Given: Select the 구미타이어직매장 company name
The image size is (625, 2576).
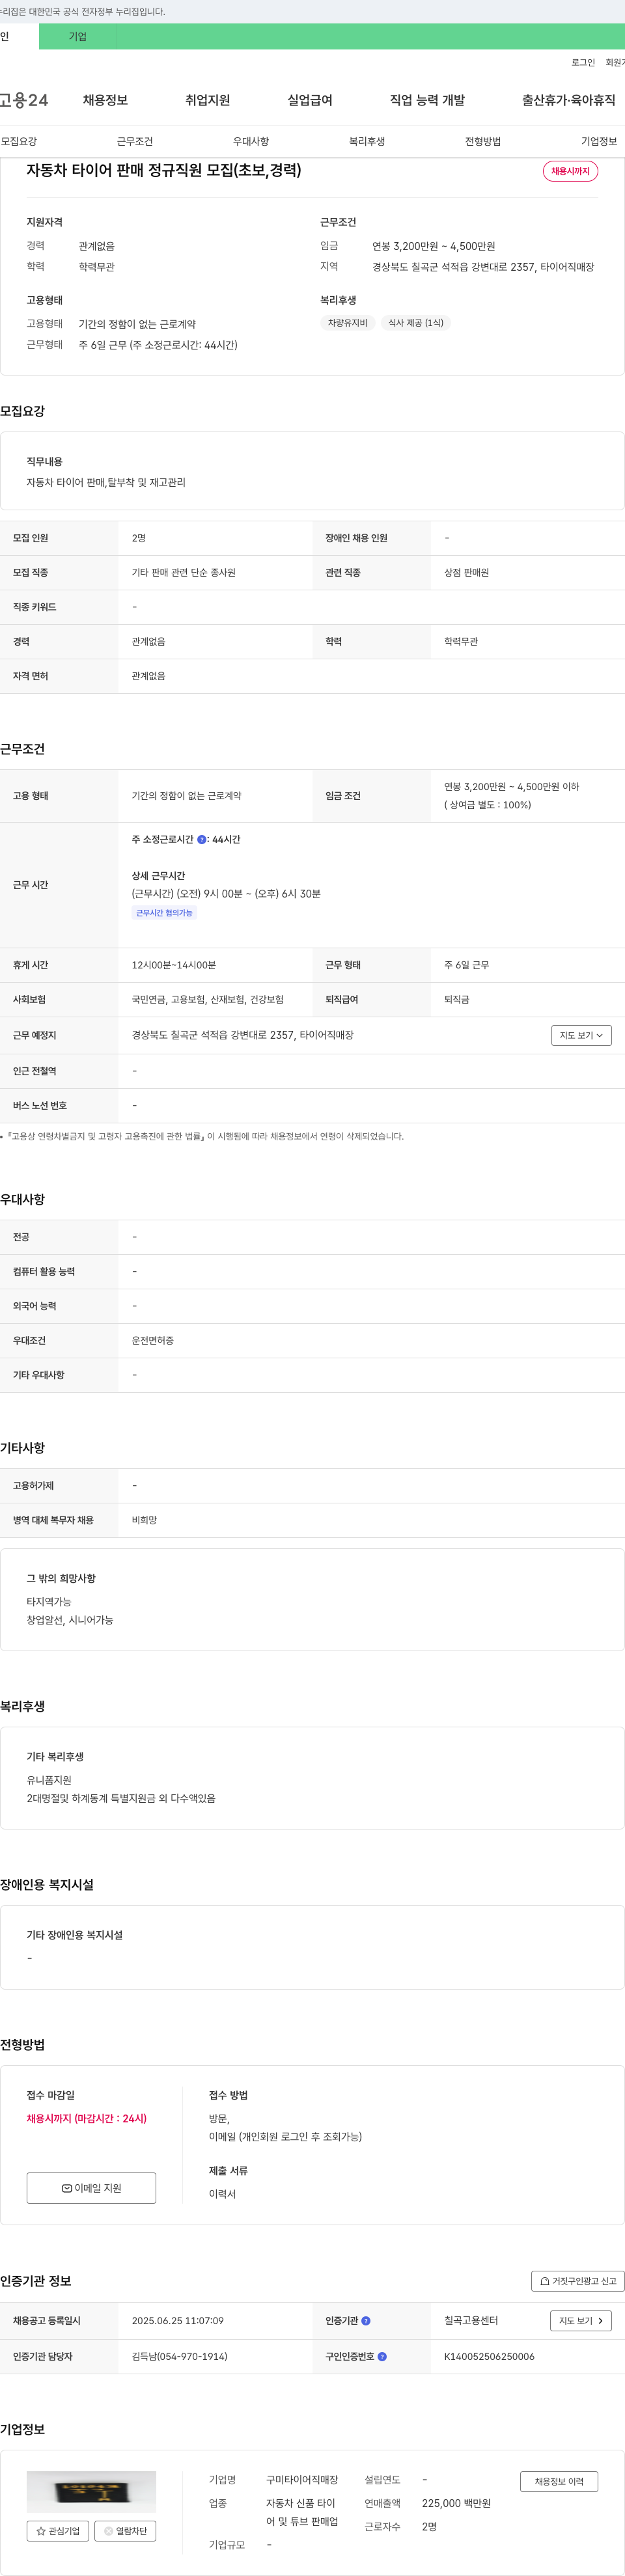Looking at the screenshot, I should click(302, 2480).
